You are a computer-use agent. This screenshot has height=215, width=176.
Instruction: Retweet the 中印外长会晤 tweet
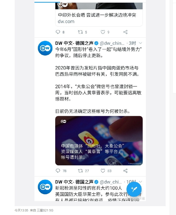[80, 32]
